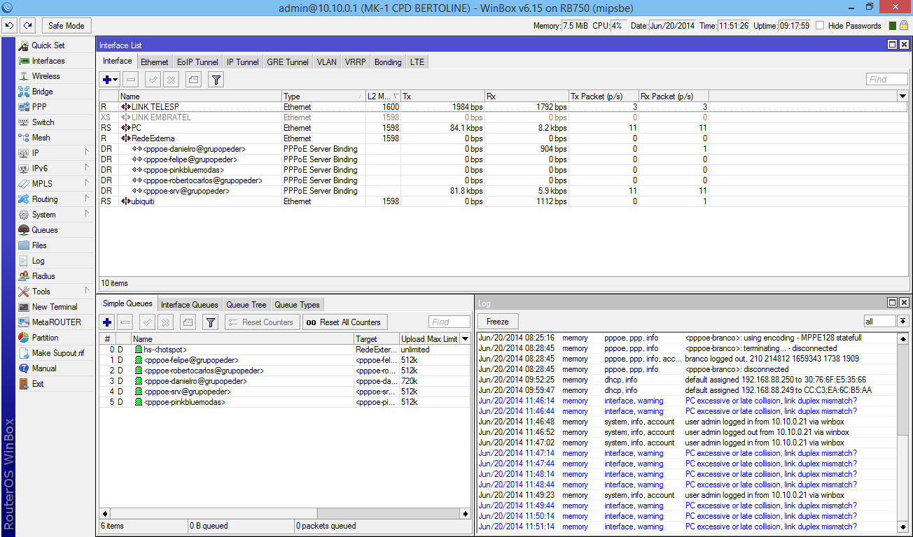Viewport: 913px width, 537px height.
Task: Switch to the EoIP Tunnel tab
Action: pos(197,62)
